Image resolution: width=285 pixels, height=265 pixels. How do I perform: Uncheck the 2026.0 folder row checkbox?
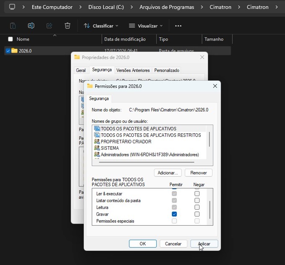click(8, 51)
